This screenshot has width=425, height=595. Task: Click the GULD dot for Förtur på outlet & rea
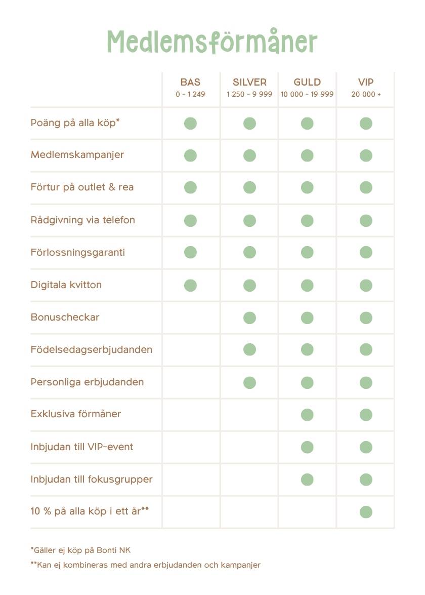(x=307, y=187)
